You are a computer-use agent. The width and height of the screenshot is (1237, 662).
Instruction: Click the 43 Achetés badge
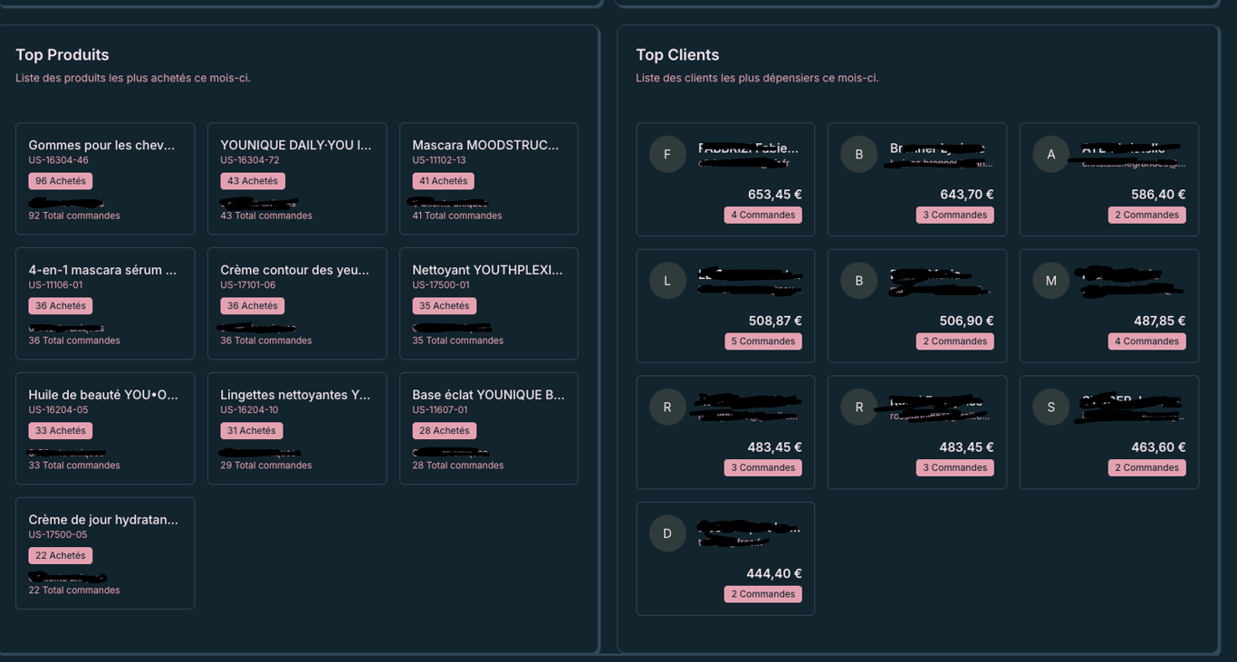[253, 181]
